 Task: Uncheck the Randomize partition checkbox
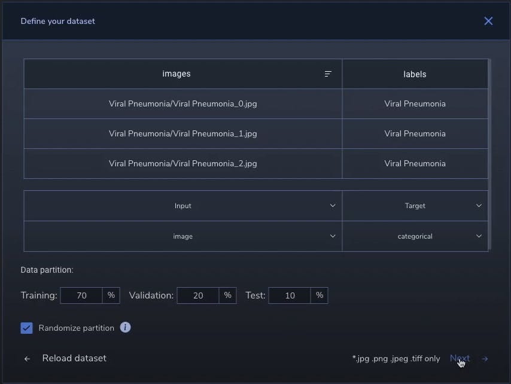27,328
